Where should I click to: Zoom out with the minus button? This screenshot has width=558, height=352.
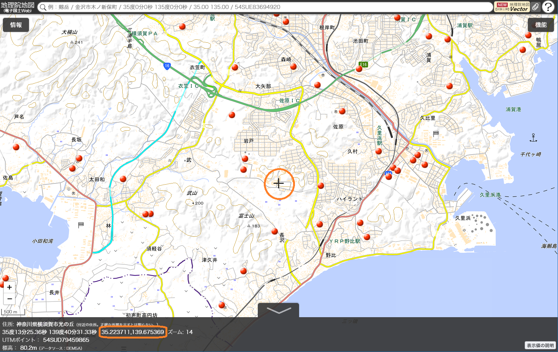pyautogui.click(x=9, y=299)
